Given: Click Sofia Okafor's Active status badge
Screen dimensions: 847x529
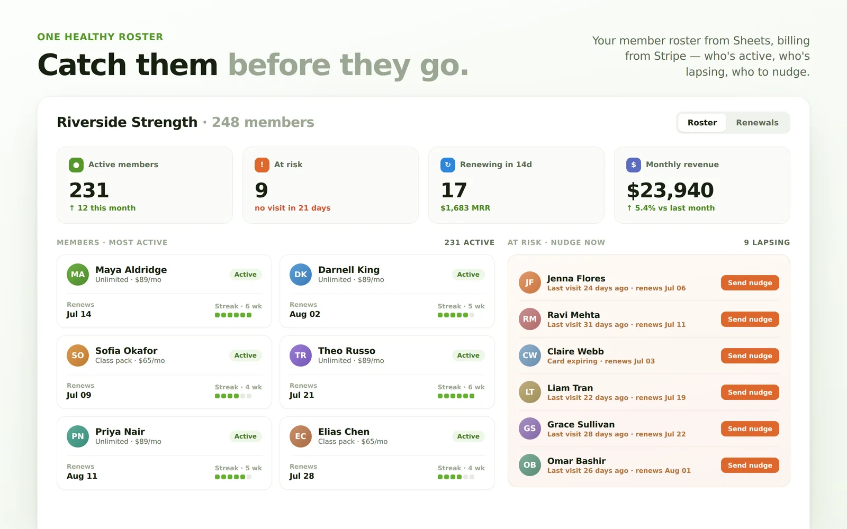Looking at the screenshot, I should point(246,355).
